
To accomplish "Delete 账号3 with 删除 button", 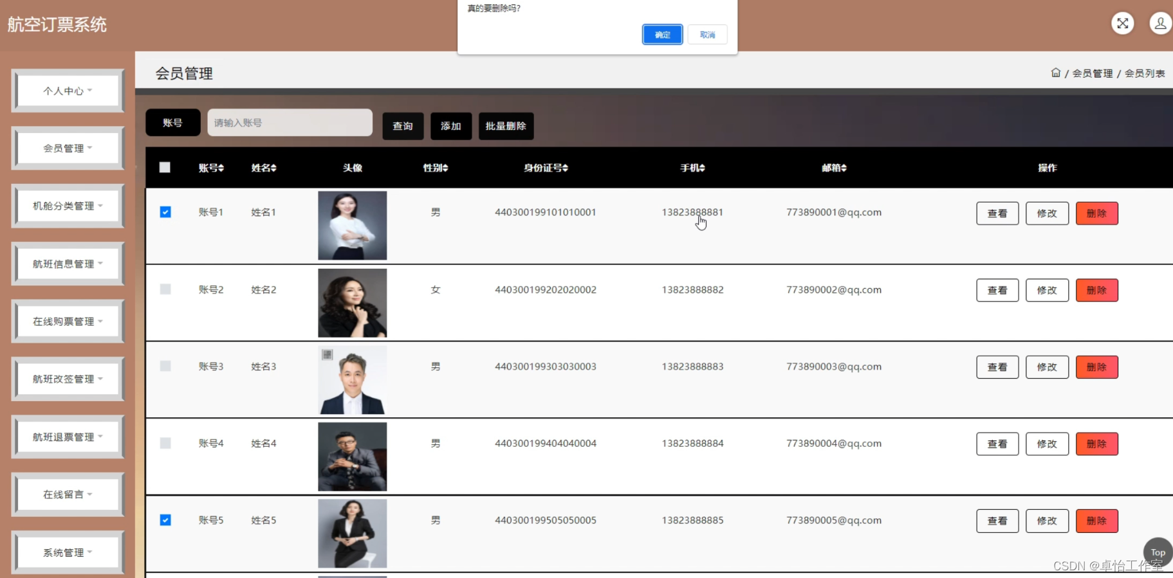I will 1096,367.
